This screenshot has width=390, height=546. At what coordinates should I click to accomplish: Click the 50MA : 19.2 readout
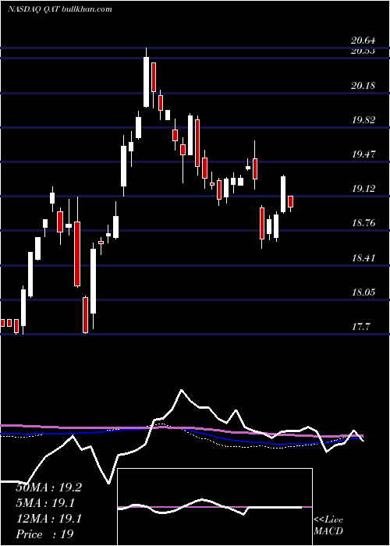click(x=48, y=487)
